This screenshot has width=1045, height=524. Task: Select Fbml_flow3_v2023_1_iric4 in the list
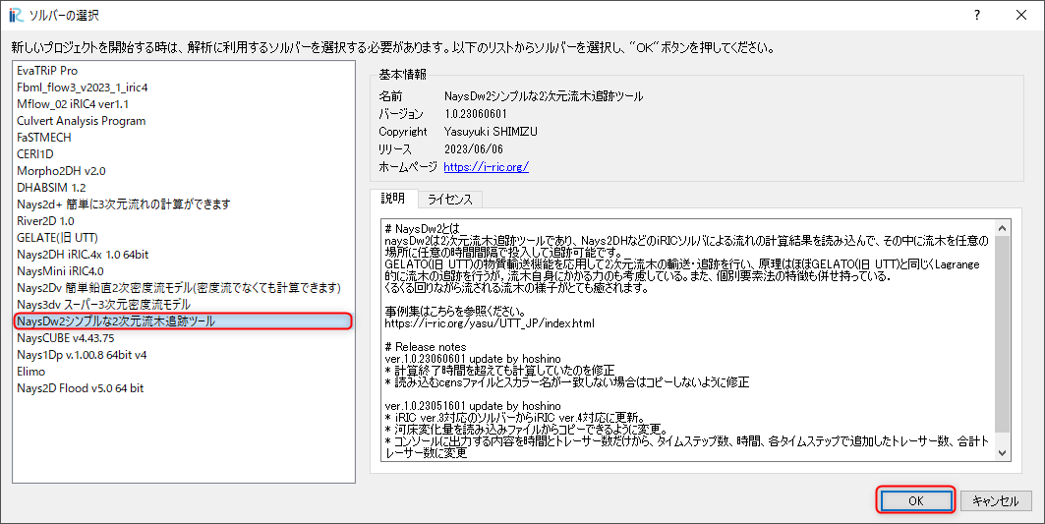[183, 87]
